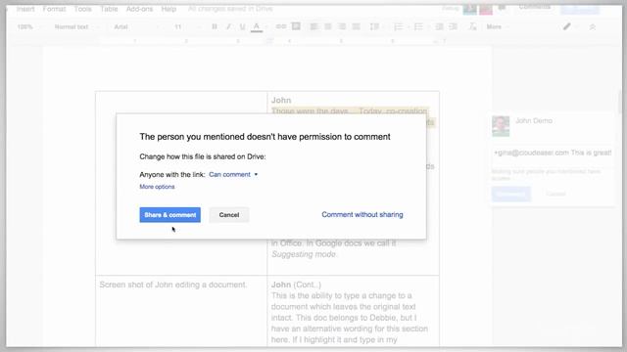The image size is (627, 352).
Task: Click the insert link icon
Action: (281, 26)
